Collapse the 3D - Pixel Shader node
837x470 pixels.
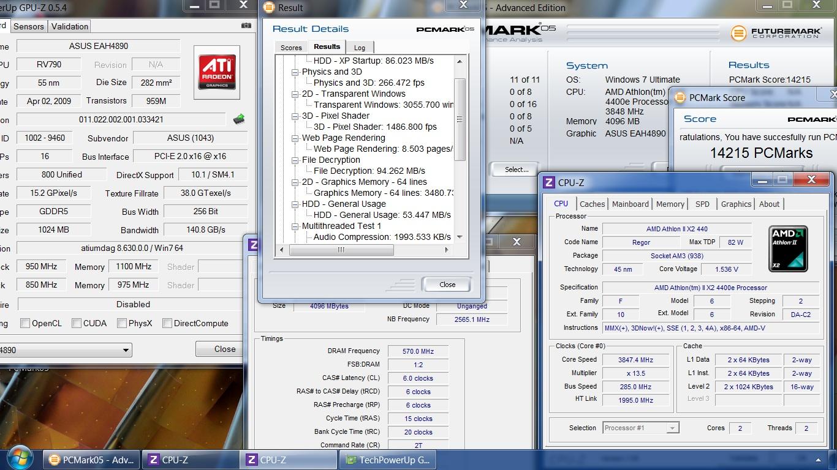(x=295, y=116)
